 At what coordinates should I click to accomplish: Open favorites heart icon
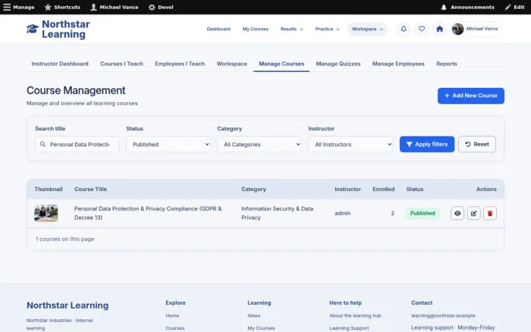point(421,29)
